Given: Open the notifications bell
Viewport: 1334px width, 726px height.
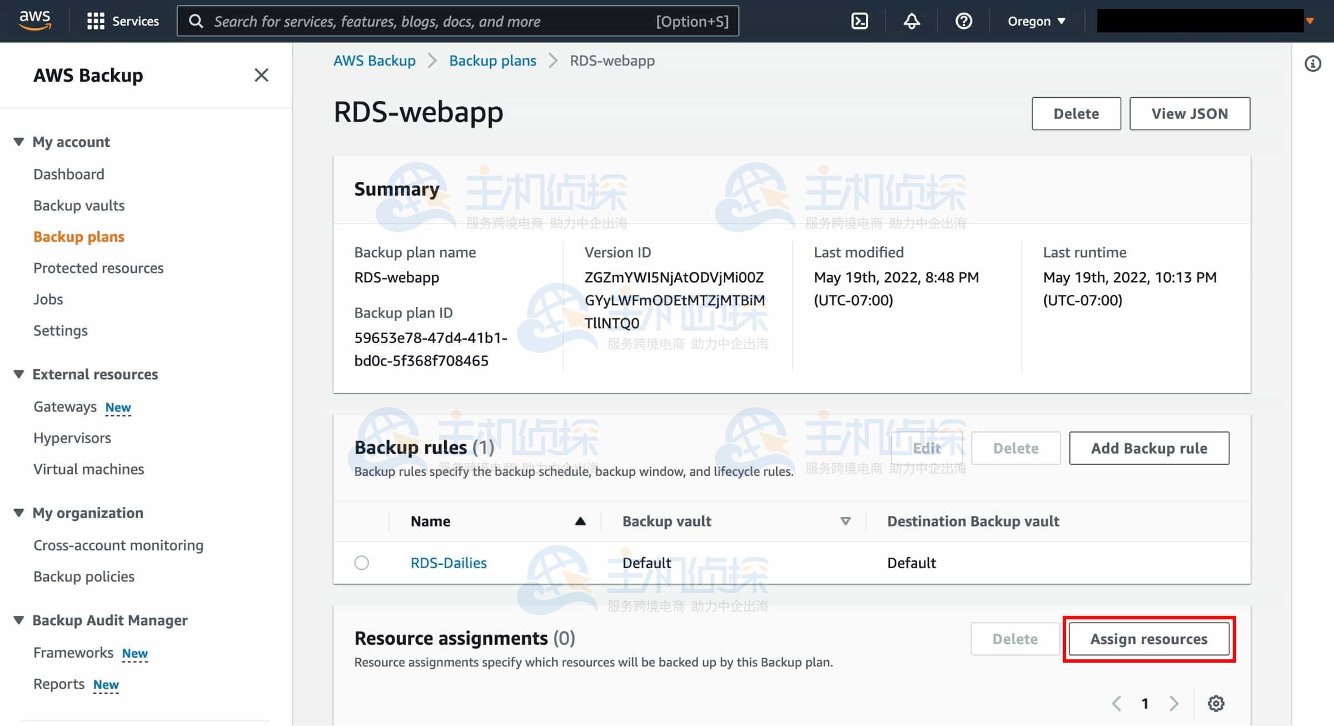Looking at the screenshot, I should point(912,21).
